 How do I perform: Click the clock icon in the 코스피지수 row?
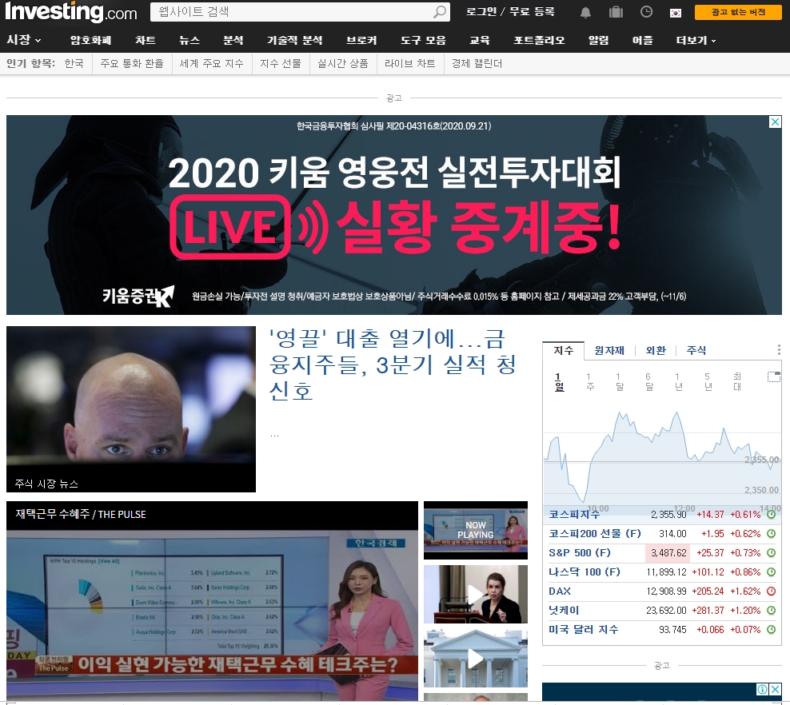(x=771, y=515)
